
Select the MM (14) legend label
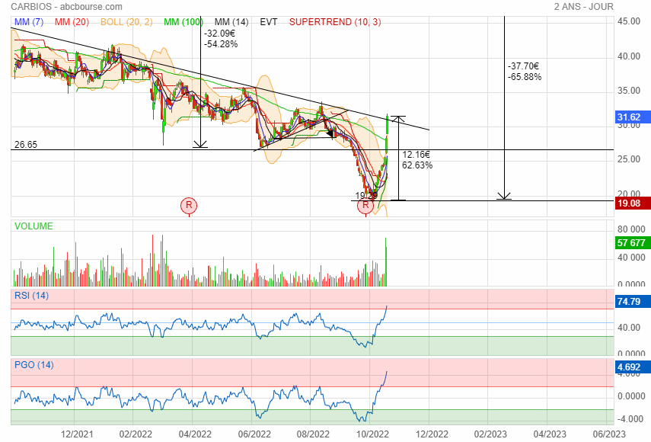pos(231,22)
